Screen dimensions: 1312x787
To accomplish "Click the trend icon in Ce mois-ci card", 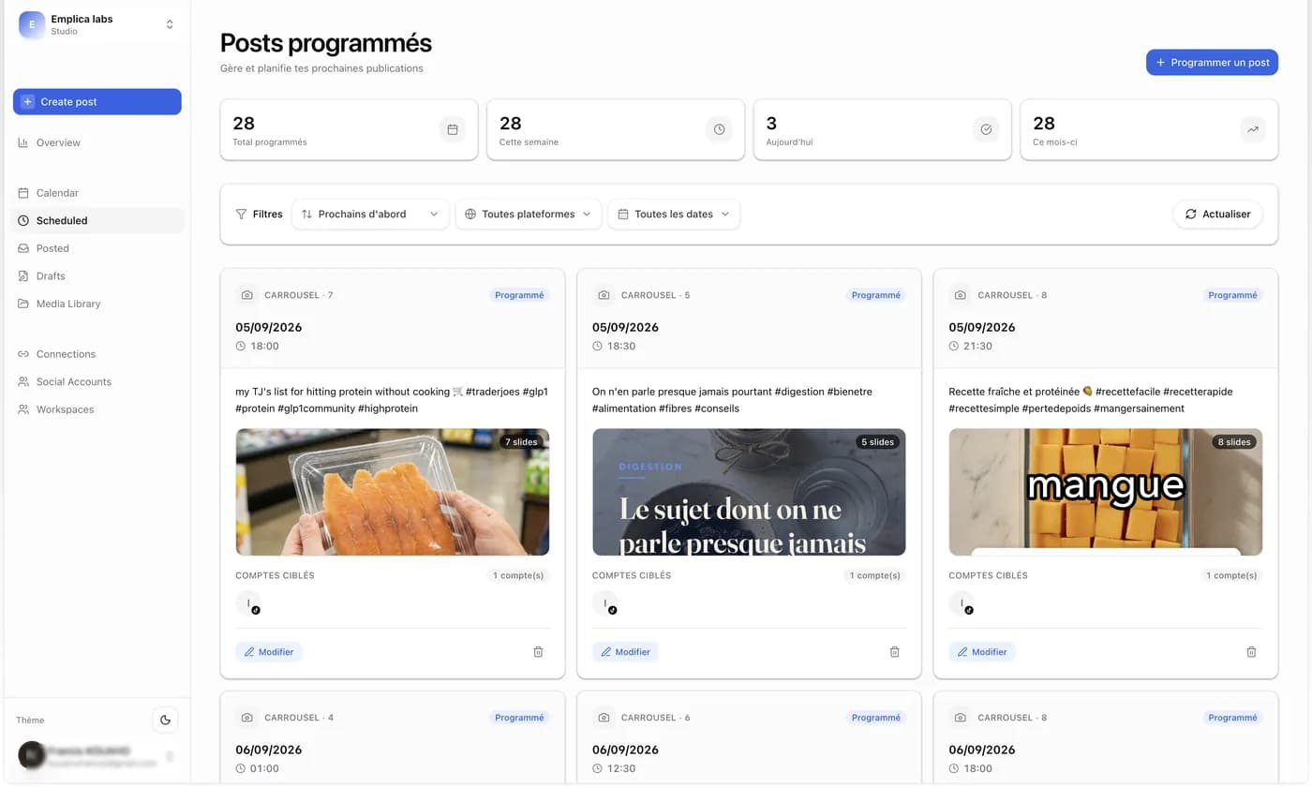I will point(1252,129).
